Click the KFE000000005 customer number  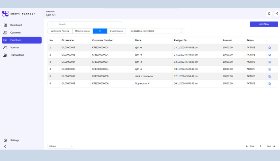click(100, 76)
